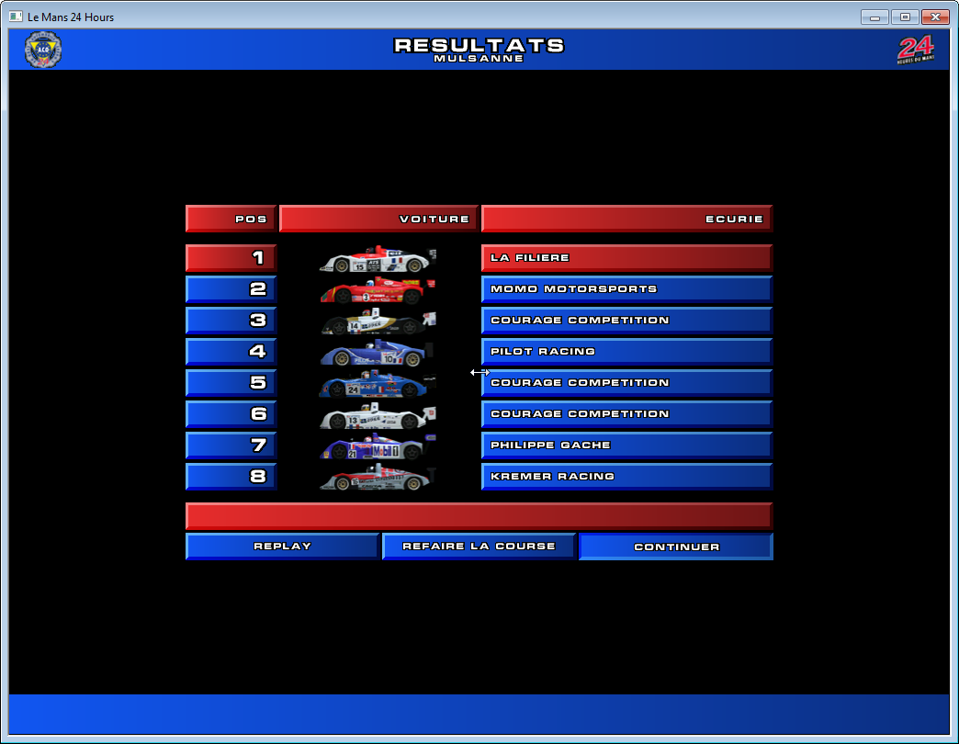
Task: Click the VOITURE column header
Action: (379, 219)
